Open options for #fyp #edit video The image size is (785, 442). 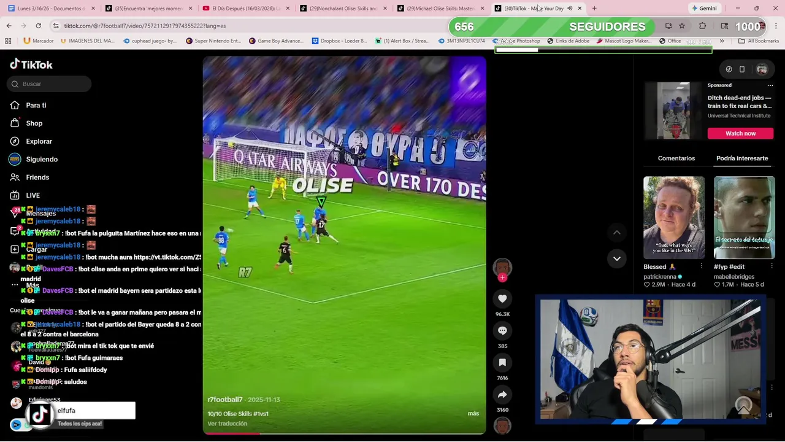click(x=772, y=266)
